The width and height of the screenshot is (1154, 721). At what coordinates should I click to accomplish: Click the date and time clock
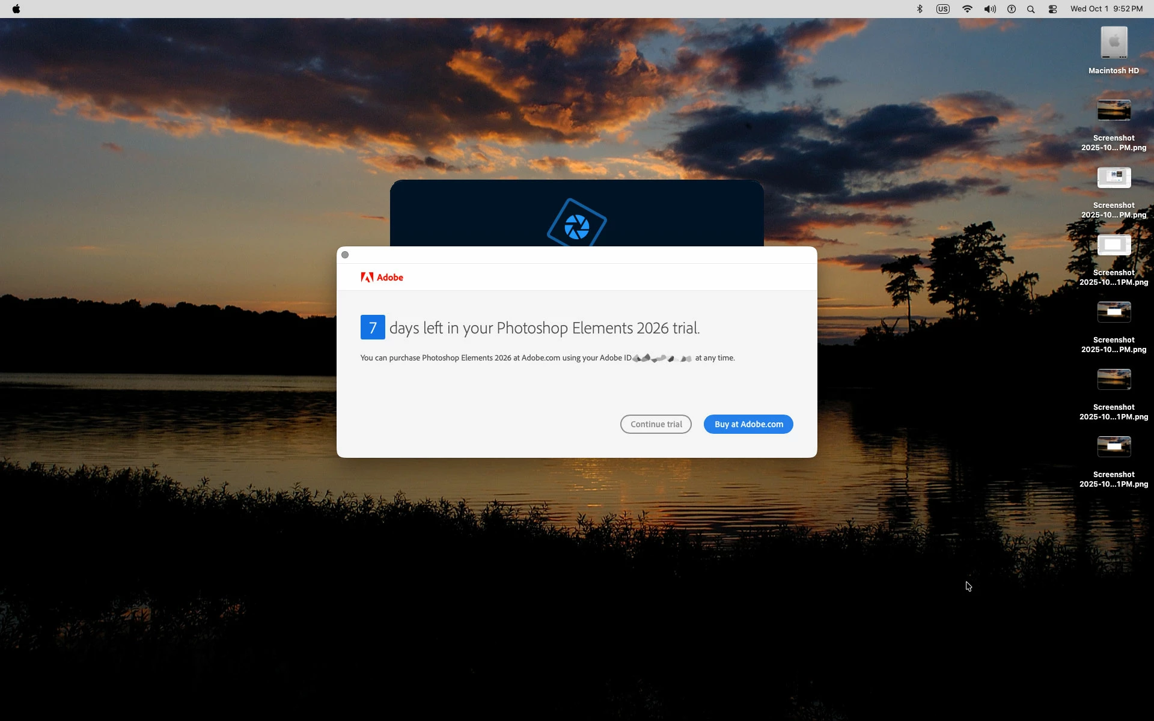tap(1106, 9)
